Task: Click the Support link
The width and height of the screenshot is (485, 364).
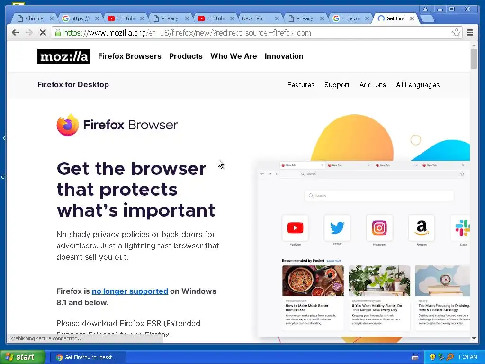Action: [337, 85]
